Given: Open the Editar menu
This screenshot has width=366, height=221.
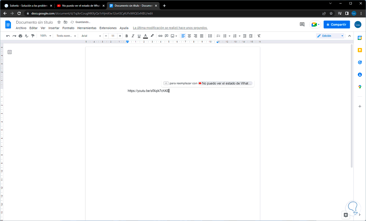Looking at the screenshot, I should tap(34, 28).
